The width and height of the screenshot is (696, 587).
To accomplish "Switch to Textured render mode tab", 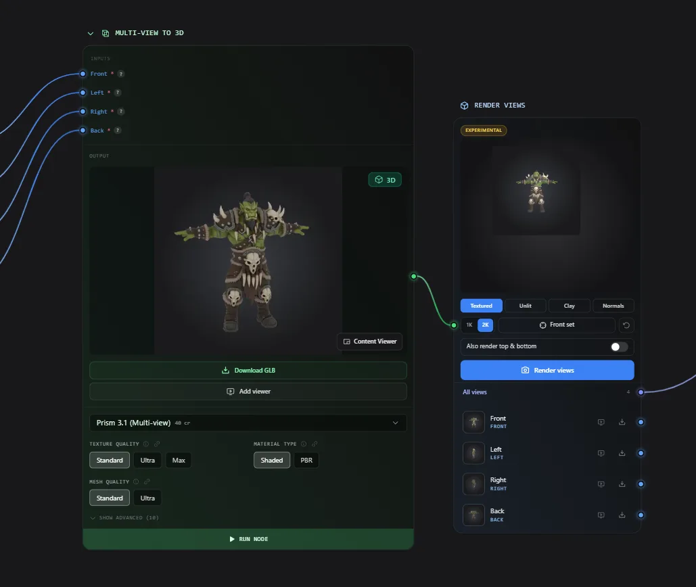I will tap(481, 306).
